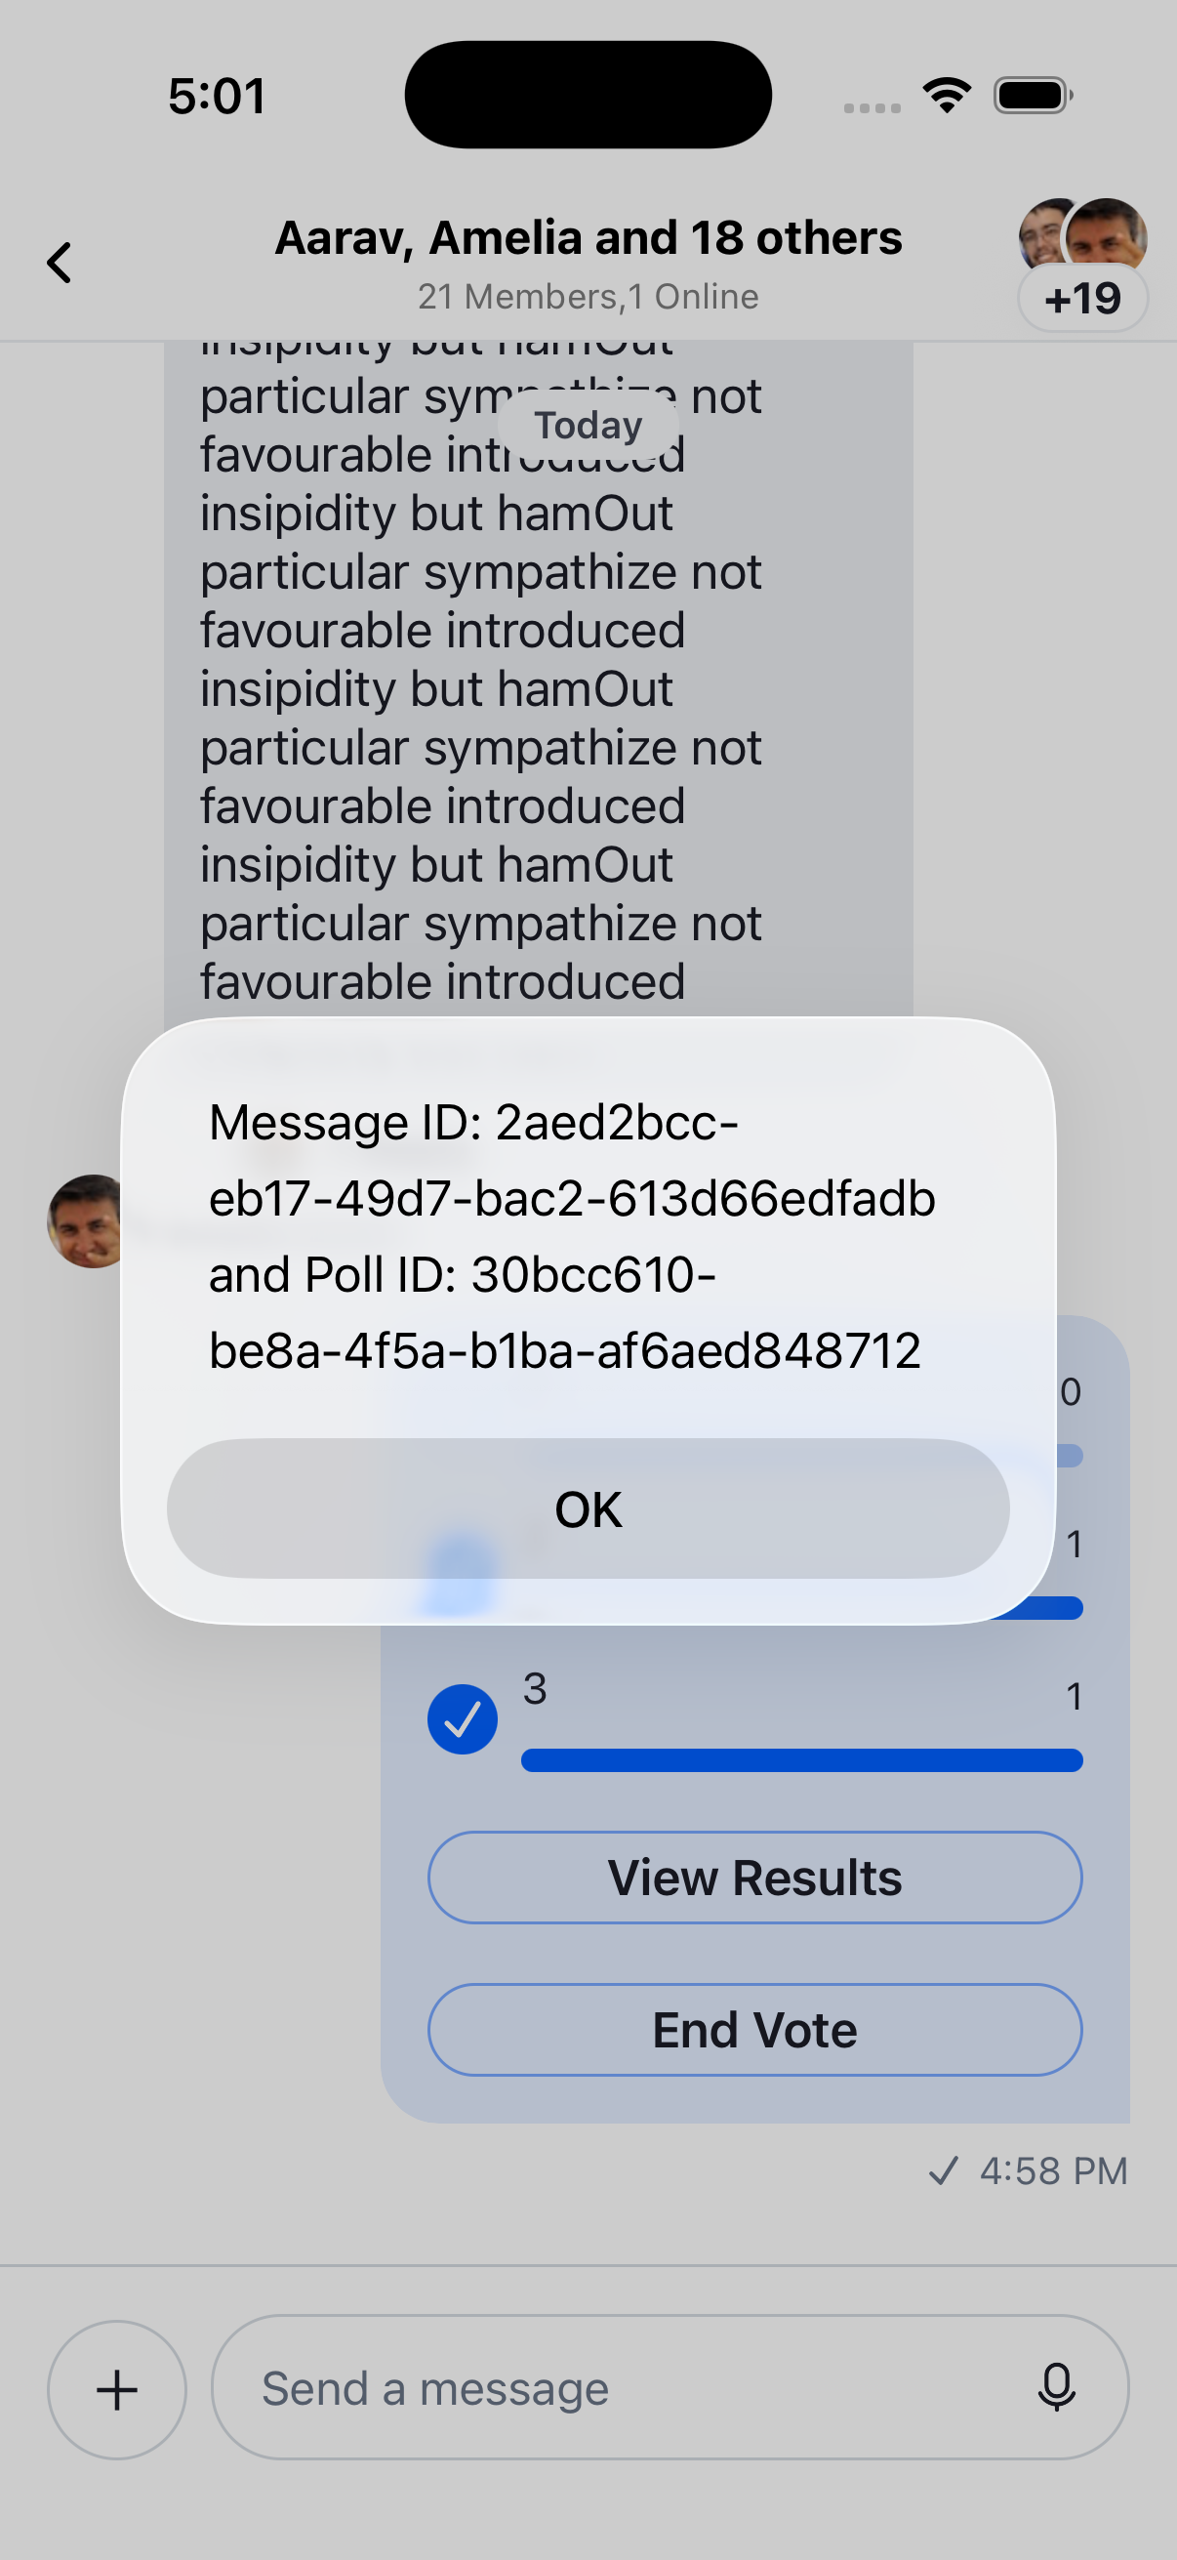Open View Results for the poll
This screenshot has width=1177, height=2560.
(754, 1878)
